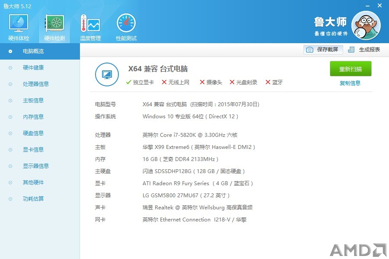The image size is (389, 259).
Task: Click the 扫描时间 2015年07月30日 text
Action: click(x=225, y=104)
